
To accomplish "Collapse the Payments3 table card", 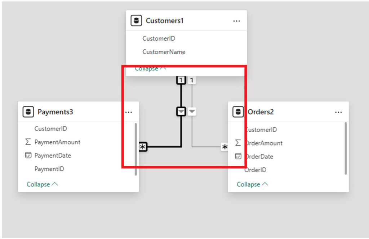I will coord(42,184).
